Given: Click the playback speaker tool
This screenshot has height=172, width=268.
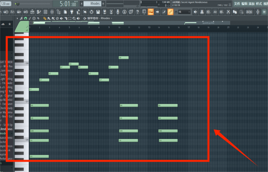Looking at the screenshot, I should coord(78,18).
